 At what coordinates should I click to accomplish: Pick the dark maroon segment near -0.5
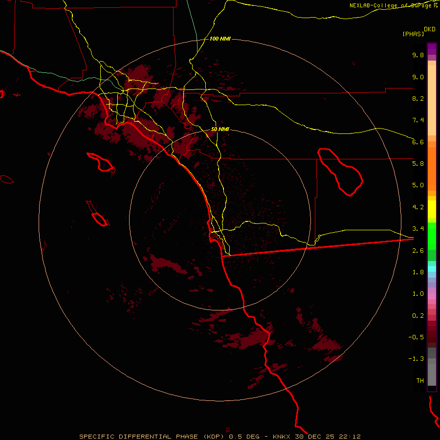point(432,337)
